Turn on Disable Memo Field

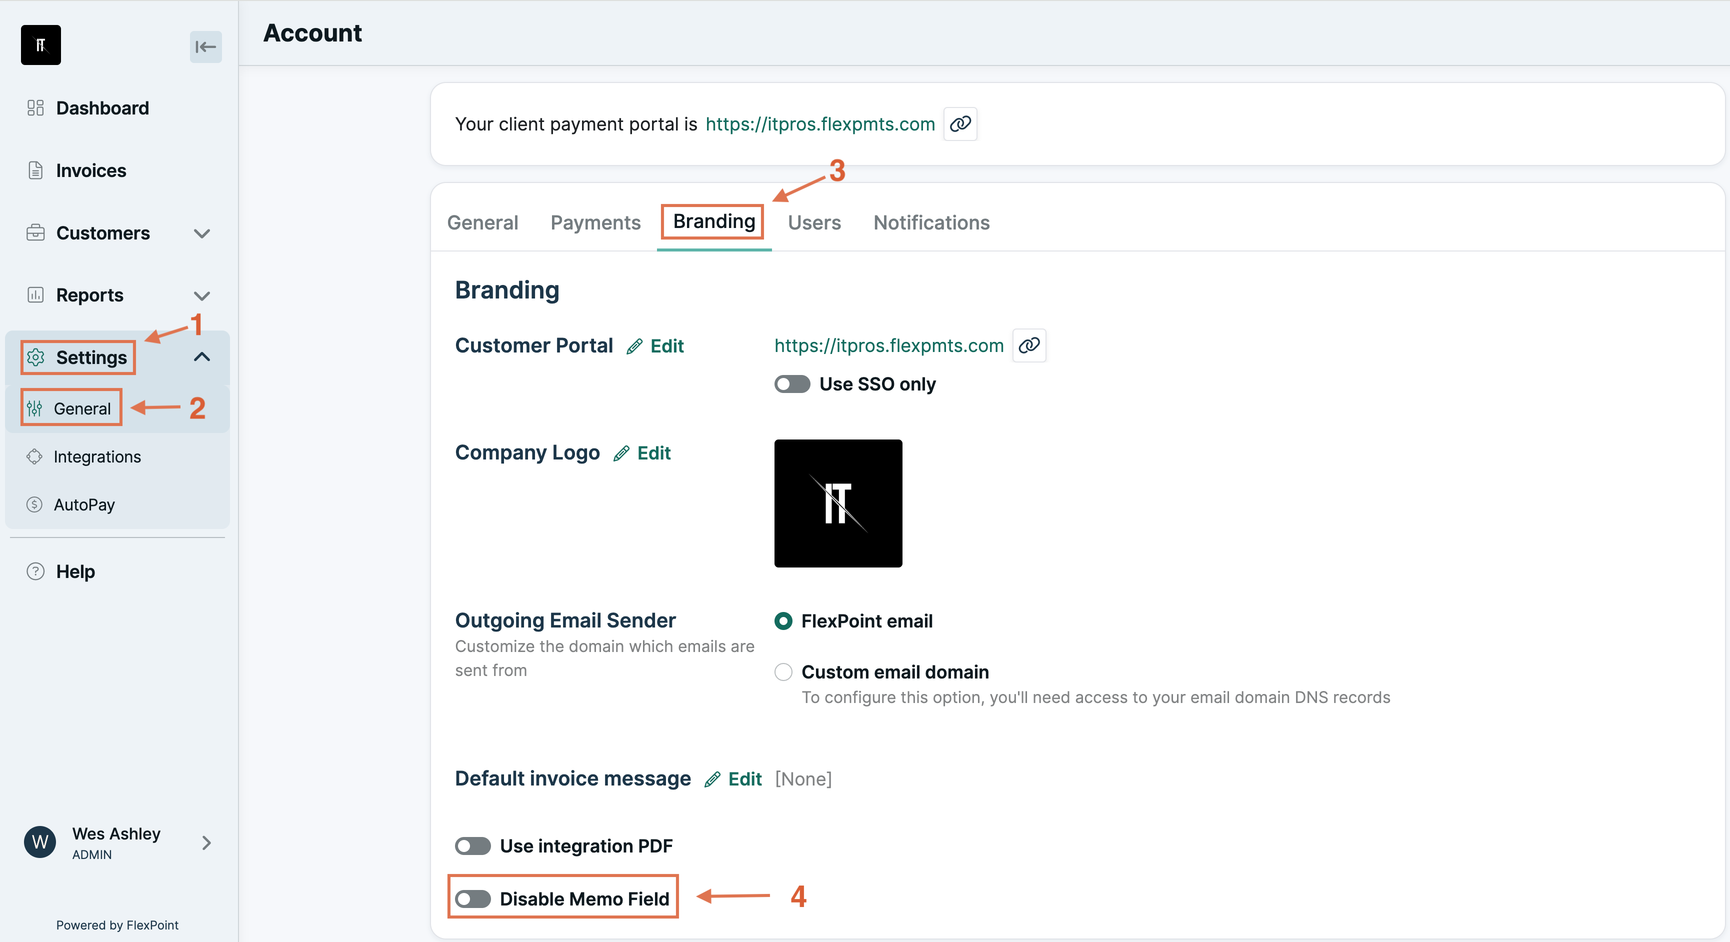(x=473, y=899)
